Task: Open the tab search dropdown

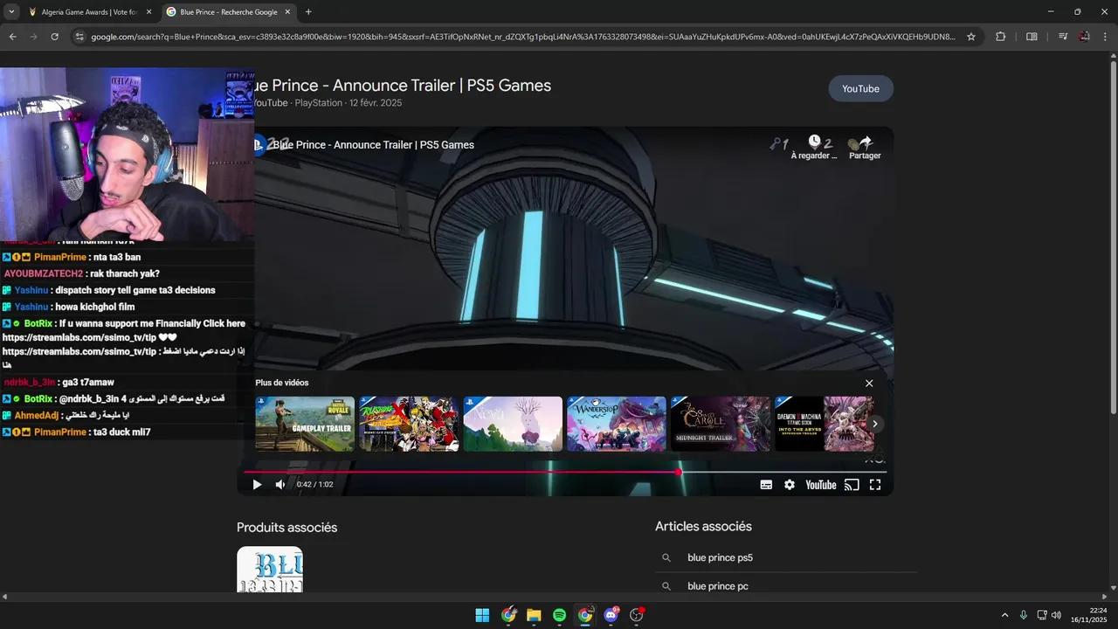Action: click(11, 12)
